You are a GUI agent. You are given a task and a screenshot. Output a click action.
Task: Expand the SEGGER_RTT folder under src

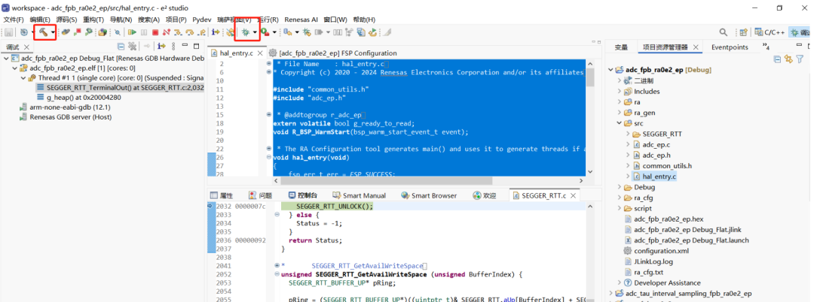(628, 134)
